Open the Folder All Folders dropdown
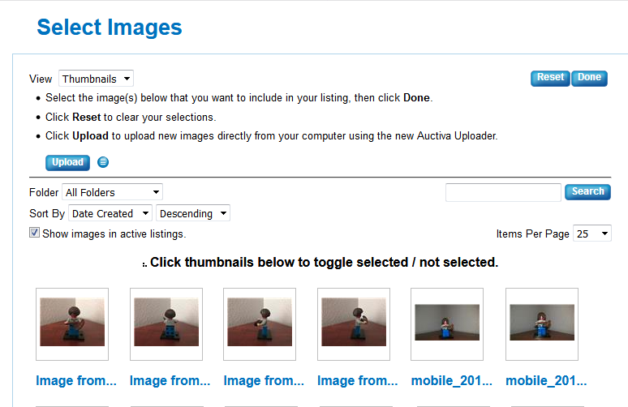The image size is (628, 407). click(x=112, y=192)
